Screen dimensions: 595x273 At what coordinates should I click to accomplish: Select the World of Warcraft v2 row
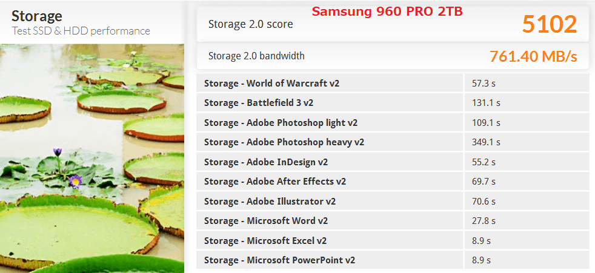coord(271,84)
